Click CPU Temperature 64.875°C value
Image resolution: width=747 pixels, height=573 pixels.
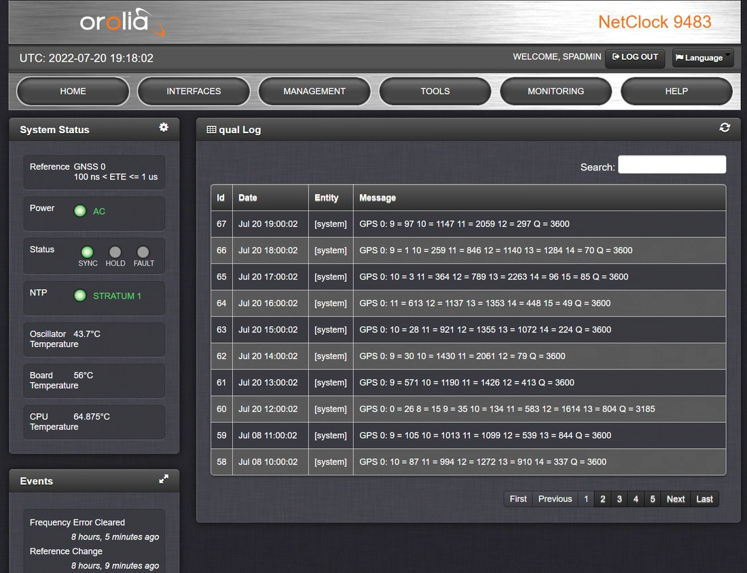coord(92,417)
